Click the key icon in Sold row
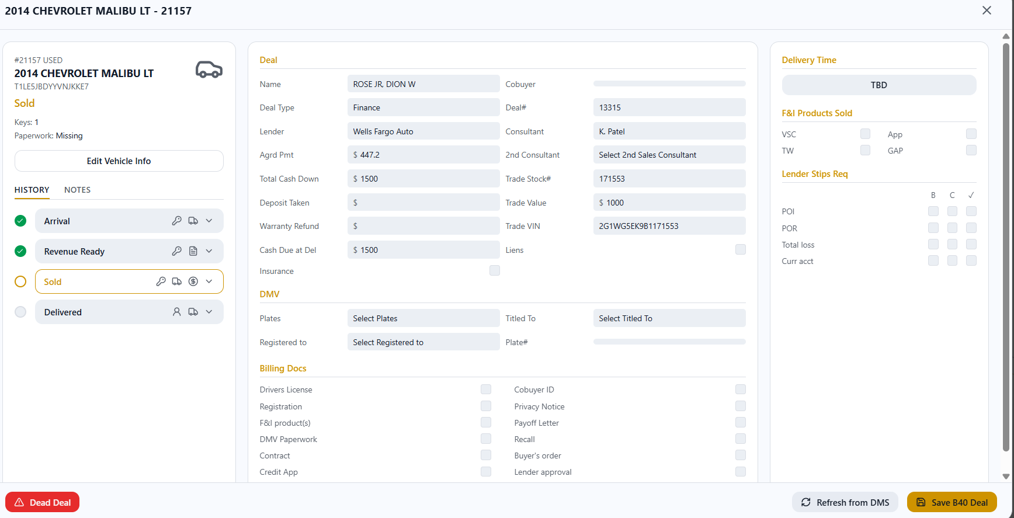1014x518 pixels. click(x=161, y=281)
